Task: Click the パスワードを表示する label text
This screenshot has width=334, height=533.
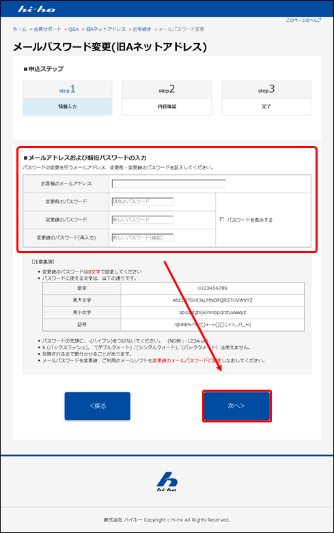Action: click(250, 220)
